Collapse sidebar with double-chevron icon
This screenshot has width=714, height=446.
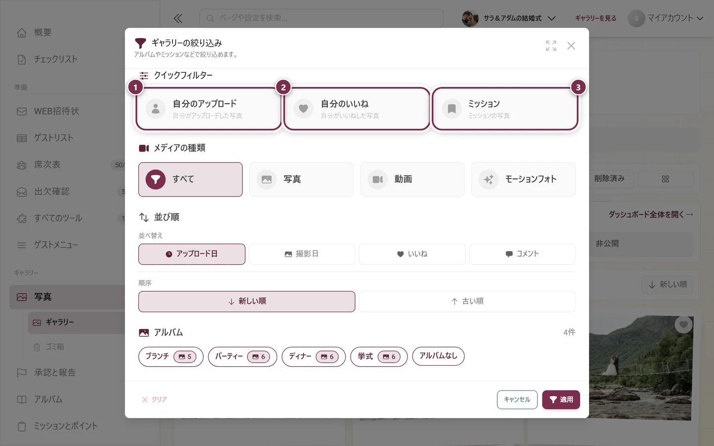178,18
